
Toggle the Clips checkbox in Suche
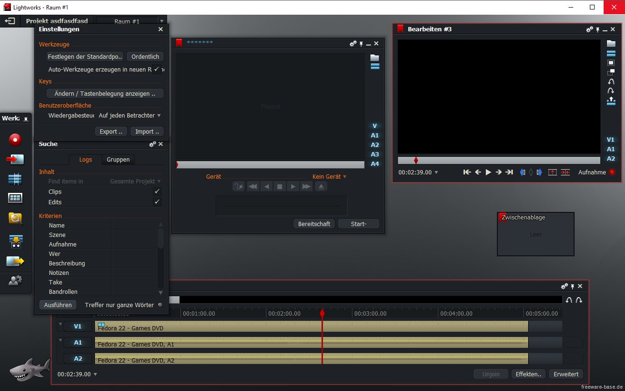[x=157, y=191]
